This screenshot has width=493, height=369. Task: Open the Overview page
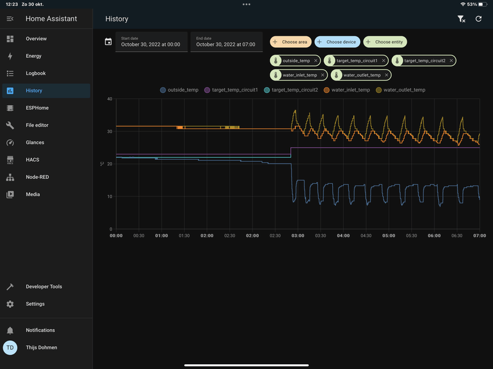46,39
